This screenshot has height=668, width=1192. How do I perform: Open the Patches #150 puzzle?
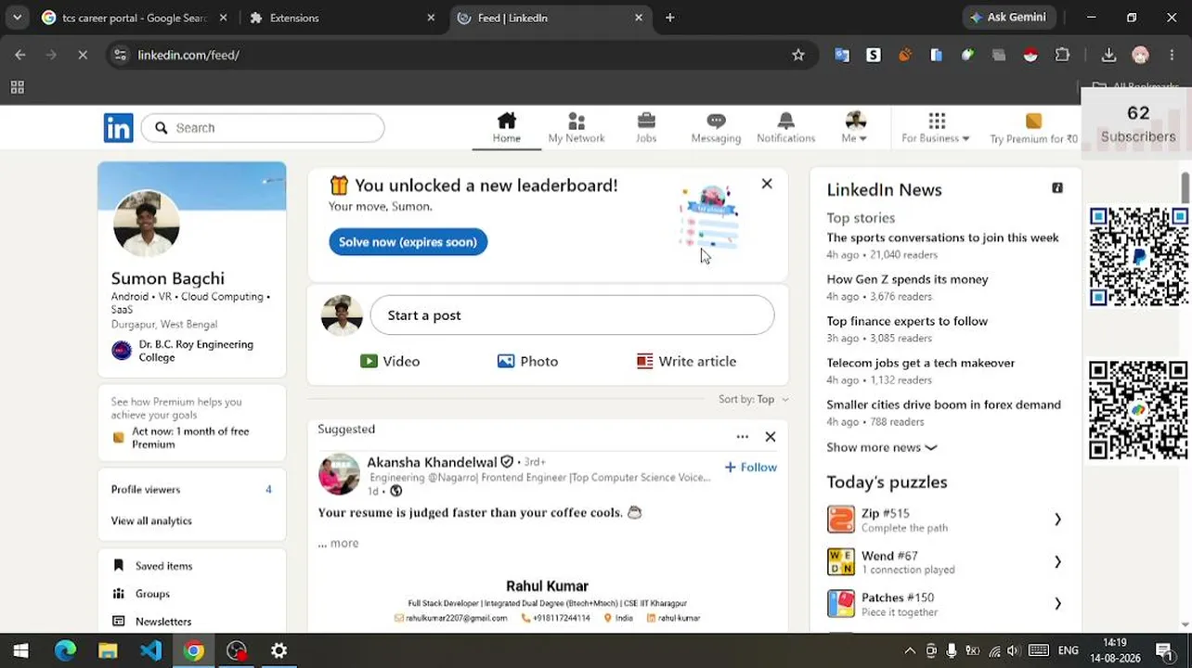coord(945,604)
